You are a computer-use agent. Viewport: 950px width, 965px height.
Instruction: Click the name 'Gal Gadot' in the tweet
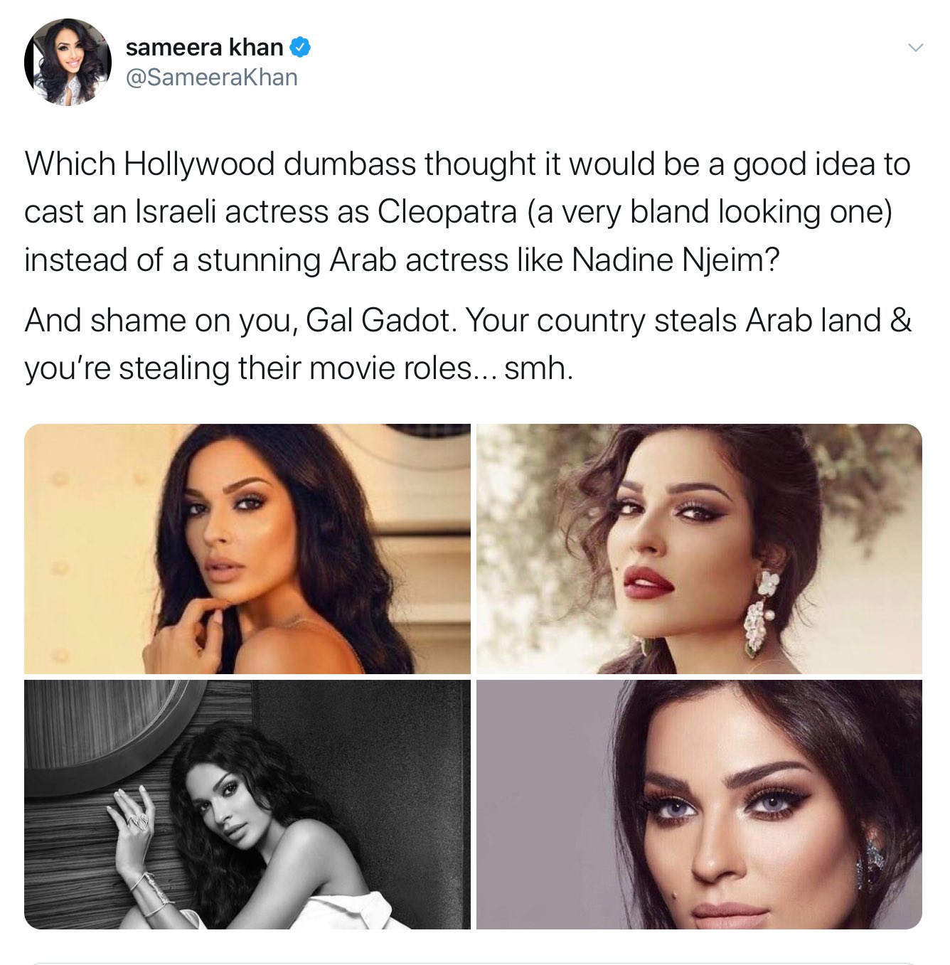[380, 321]
